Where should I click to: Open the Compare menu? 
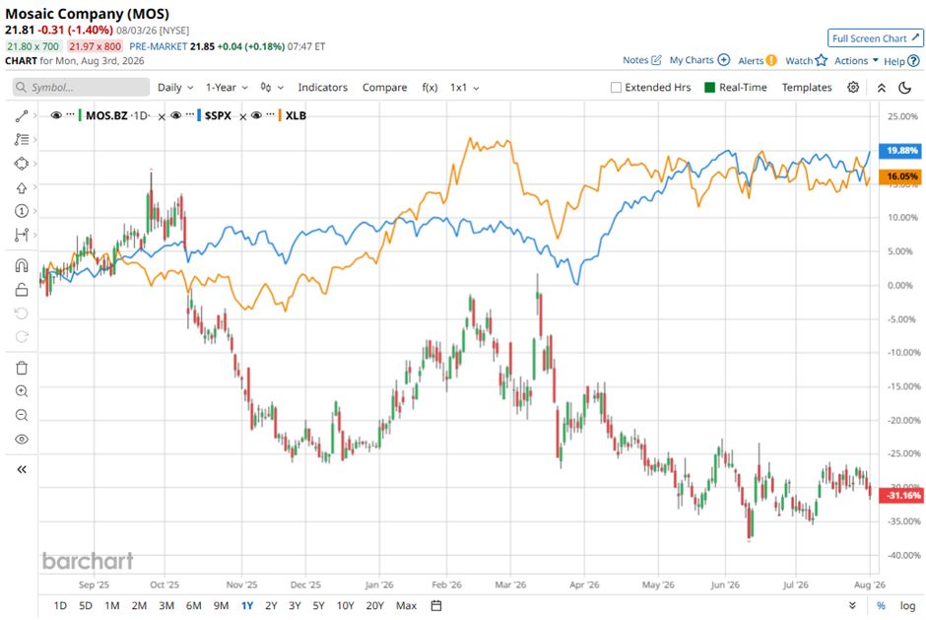coord(384,88)
